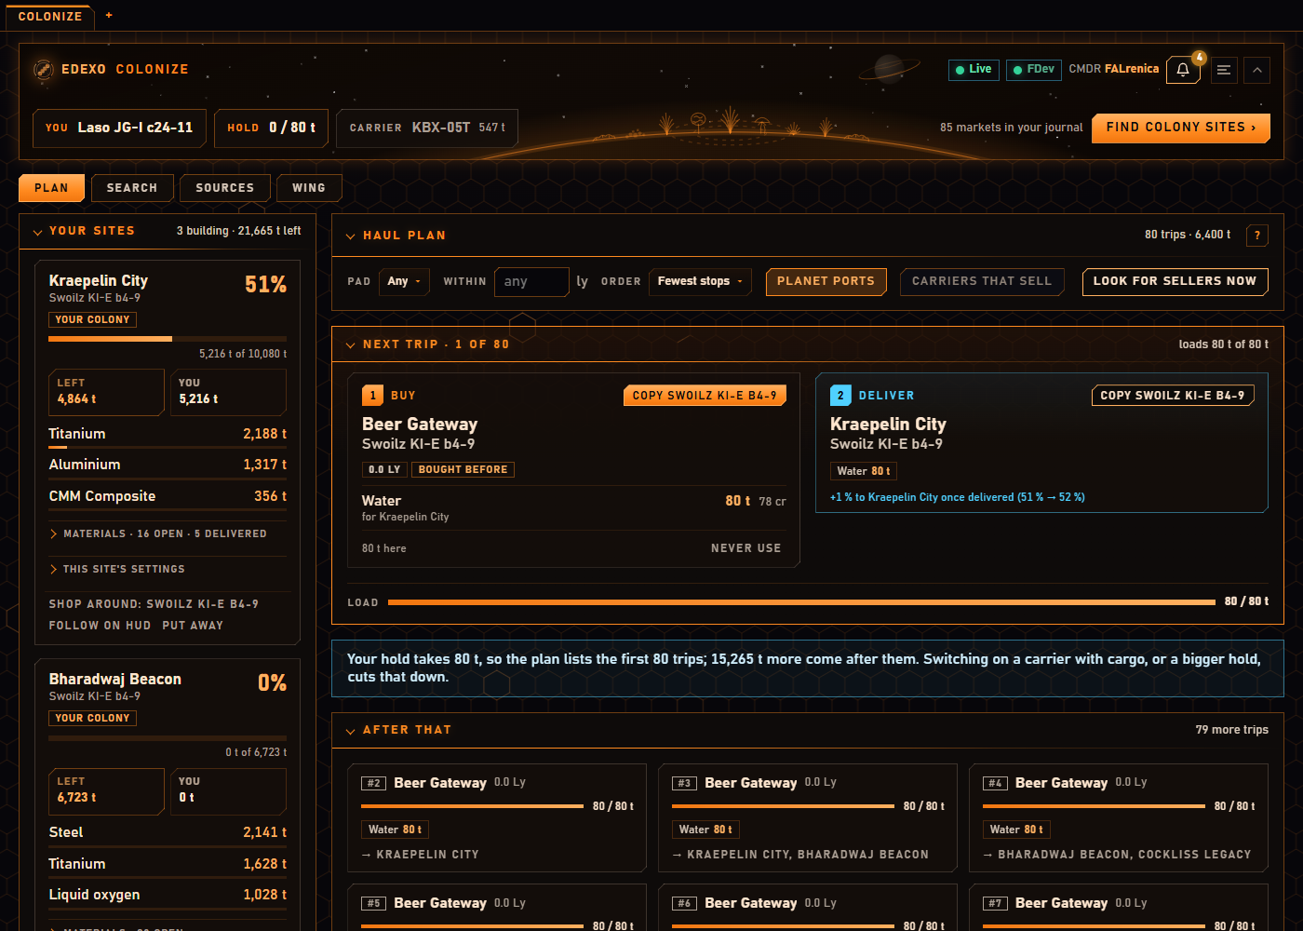This screenshot has width=1303, height=931.
Task: Add a new tab with plus icon
Action: tap(109, 16)
